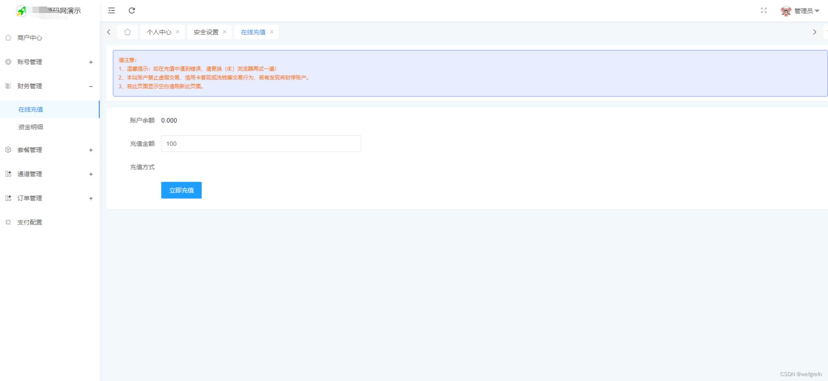The width and height of the screenshot is (828, 381).
Task: Click the 通道管理 sidebar icon
Action: point(8,174)
